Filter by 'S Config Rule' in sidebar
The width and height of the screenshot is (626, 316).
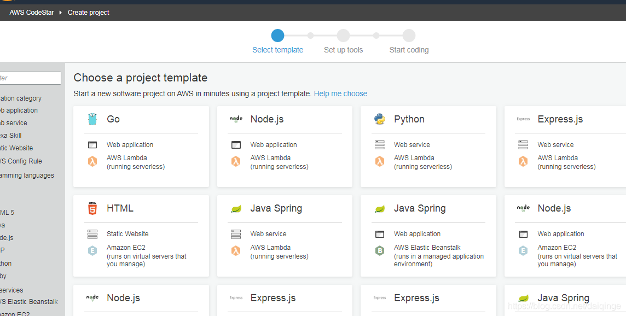click(x=21, y=161)
